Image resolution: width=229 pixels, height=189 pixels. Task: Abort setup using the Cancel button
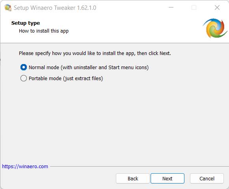pyautogui.click(x=207, y=178)
